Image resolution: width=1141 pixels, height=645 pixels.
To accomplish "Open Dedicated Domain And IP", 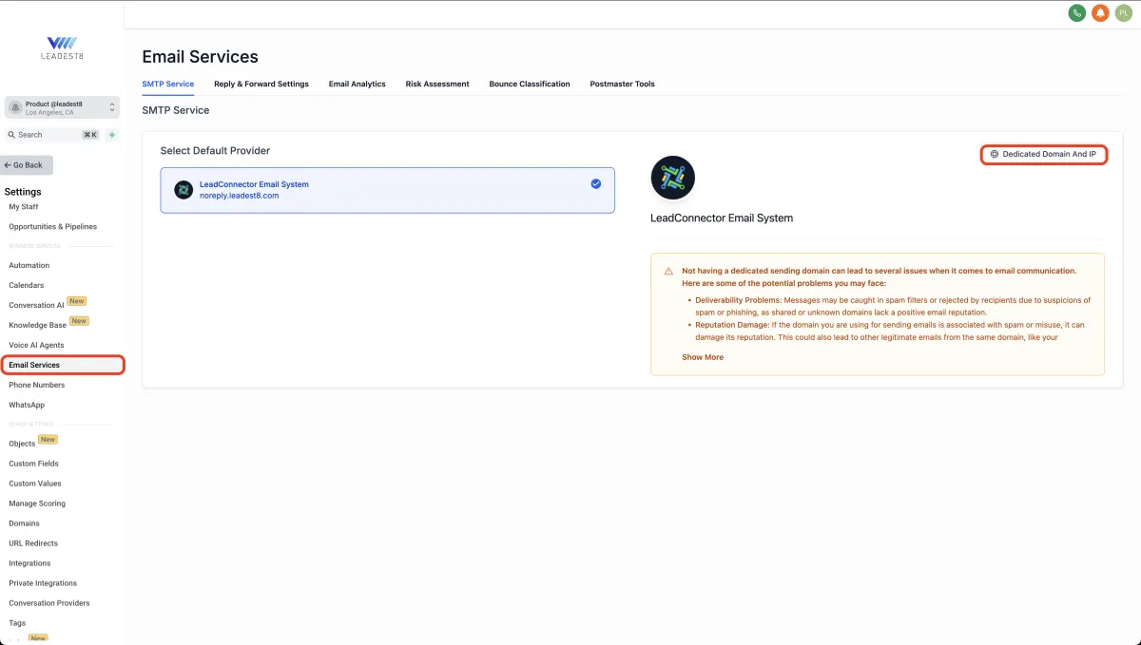I will 1044,154.
